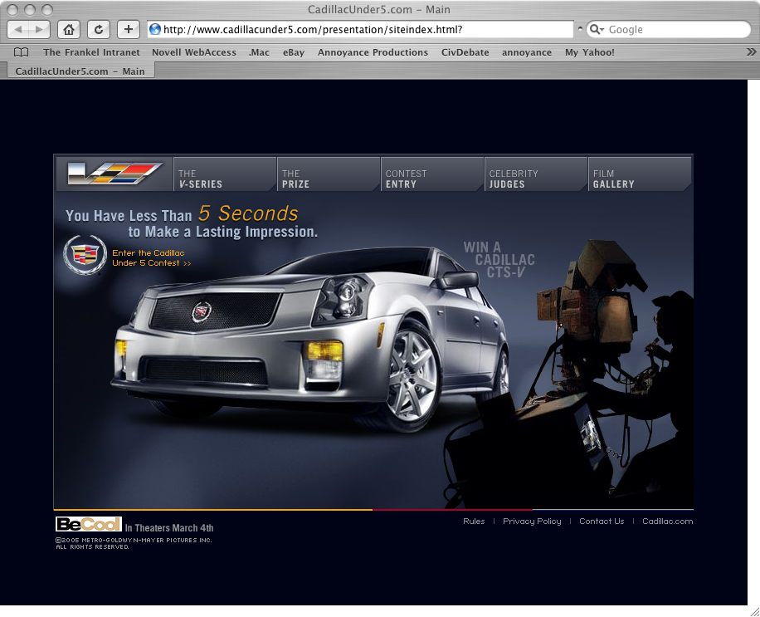
Task: Open the .Mac bookmark
Action: pos(259,52)
